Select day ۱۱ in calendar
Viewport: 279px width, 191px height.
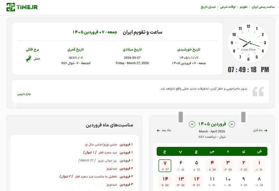[x=212, y=181]
